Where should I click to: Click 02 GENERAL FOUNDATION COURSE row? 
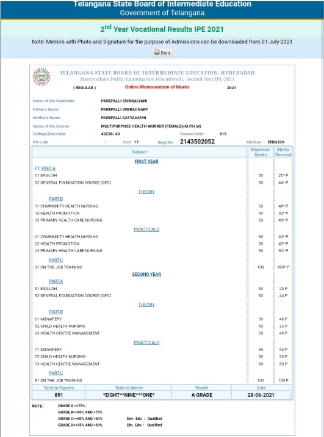[162, 182]
